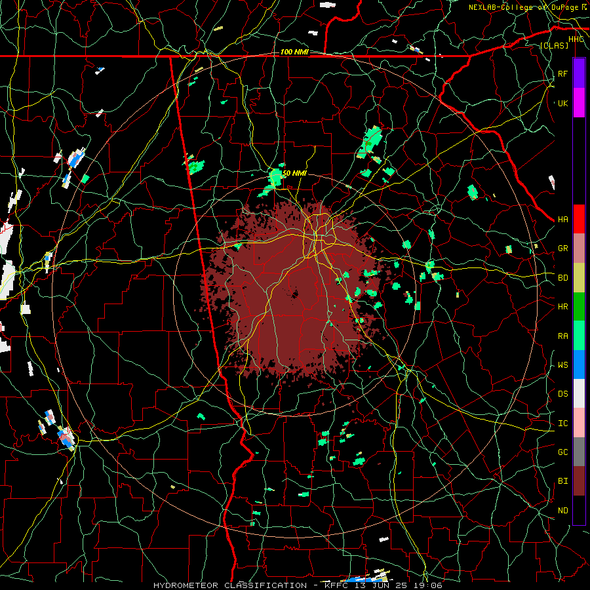
Task: Click the '19:06' timestamp
Action: pos(427,585)
